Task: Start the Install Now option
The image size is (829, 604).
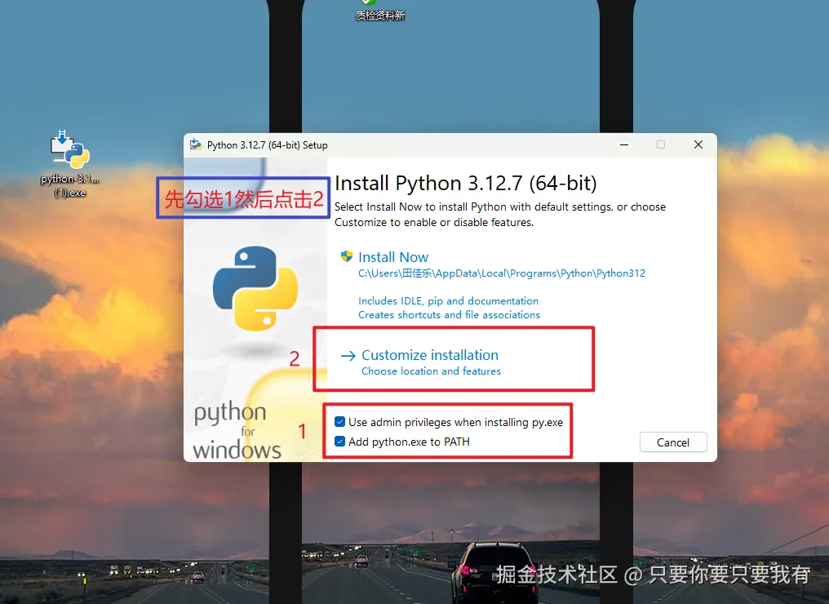Action: pos(393,257)
